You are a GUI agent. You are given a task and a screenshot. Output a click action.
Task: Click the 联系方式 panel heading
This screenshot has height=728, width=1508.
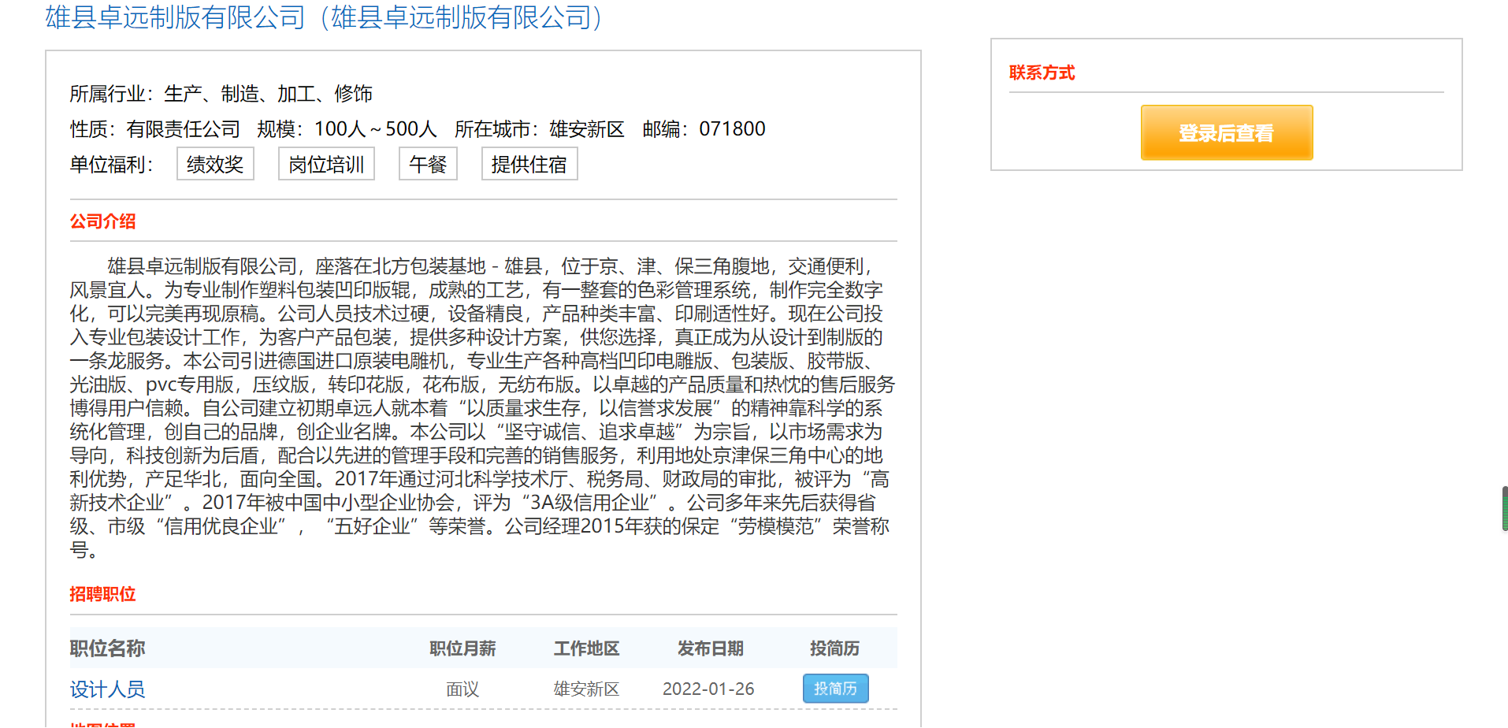(x=1042, y=72)
